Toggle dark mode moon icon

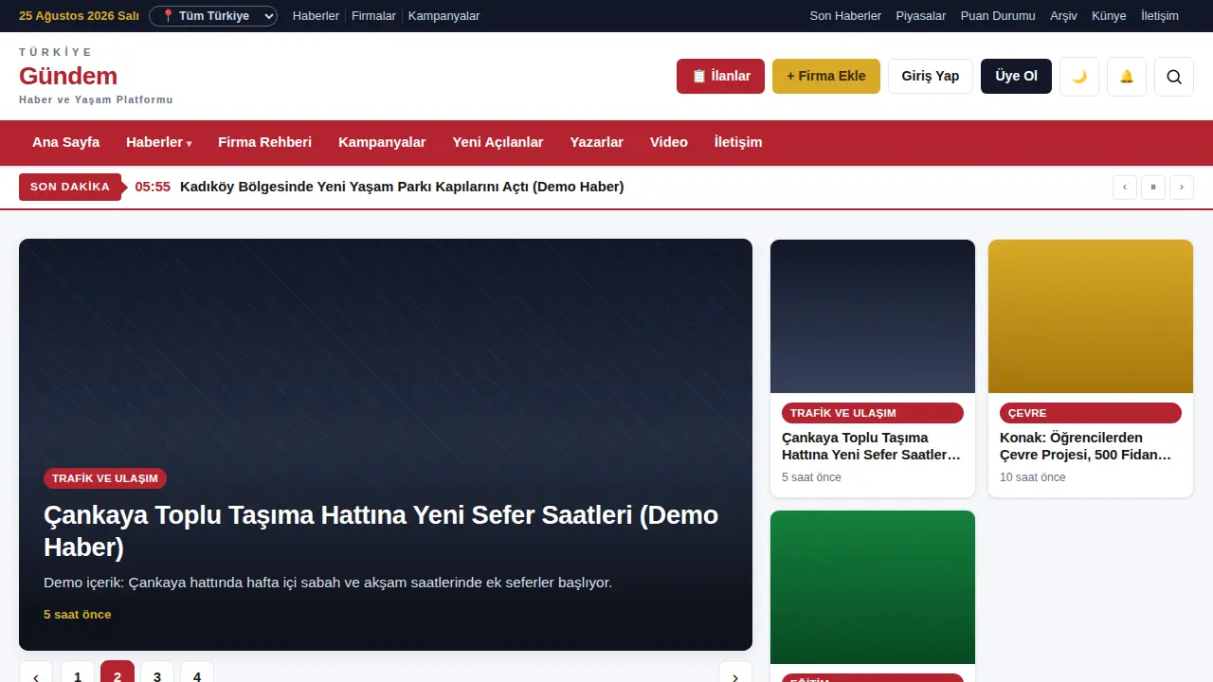[1079, 77]
